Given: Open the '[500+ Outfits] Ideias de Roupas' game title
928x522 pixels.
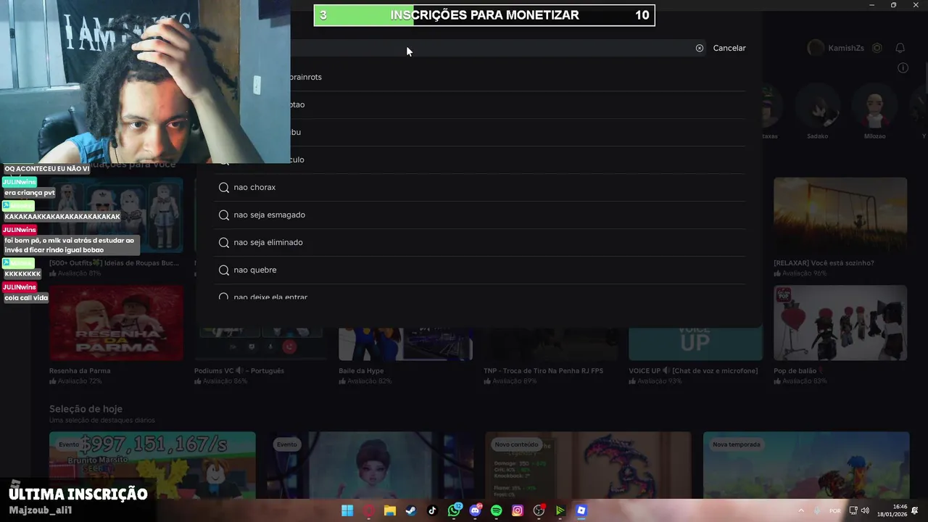Looking at the screenshot, I should click(114, 262).
